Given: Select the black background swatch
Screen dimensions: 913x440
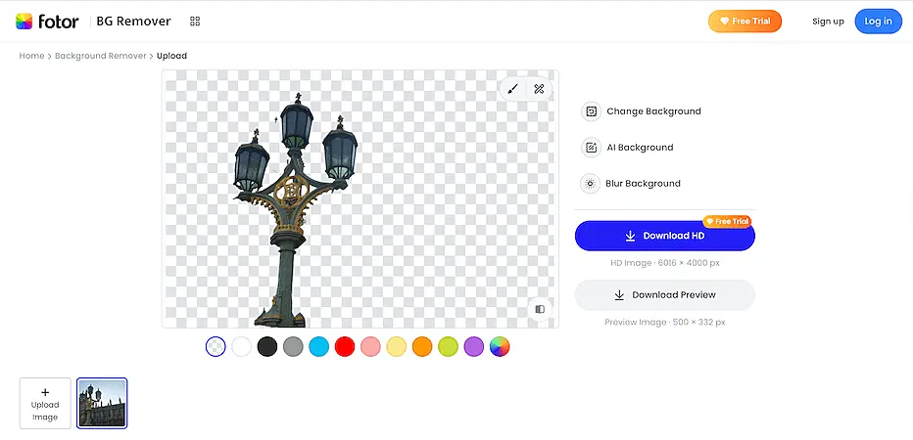Looking at the screenshot, I should 267,347.
